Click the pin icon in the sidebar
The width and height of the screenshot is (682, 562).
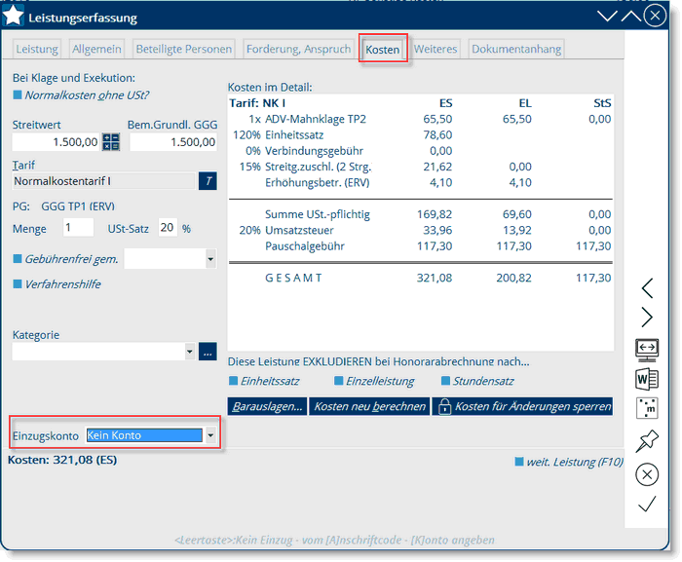pyautogui.click(x=647, y=440)
